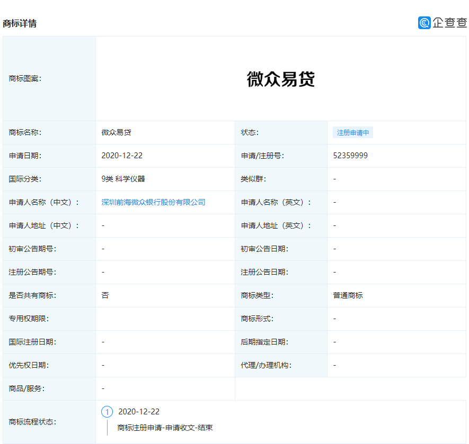Click the 商标流程状态 label
Image resolution: width=469 pixels, height=444 pixels.
coord(32,422)
